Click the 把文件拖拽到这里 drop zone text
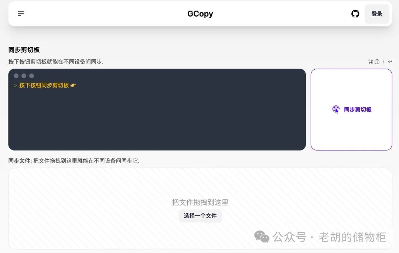This screenshot has width=399, height=253. coord(200,202)
